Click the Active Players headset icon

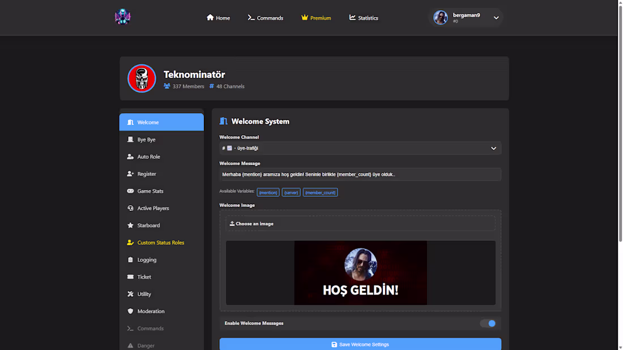pos(130,208)
